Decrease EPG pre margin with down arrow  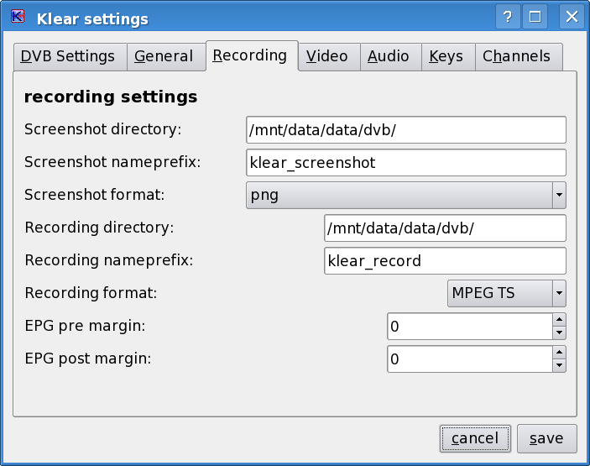(x=559, y=332)
